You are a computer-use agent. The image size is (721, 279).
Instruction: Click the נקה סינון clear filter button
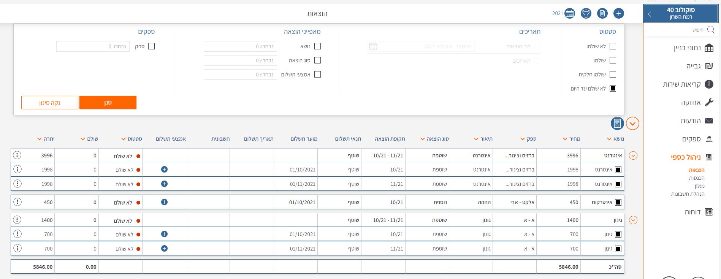[50, 103]
